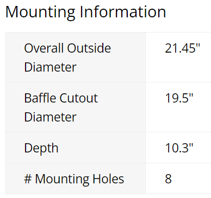The height and width of the screenshot is (198, 211).
Task: Click the Mounting Information heading
Action: pyautogui.click(x=86, y=12)
